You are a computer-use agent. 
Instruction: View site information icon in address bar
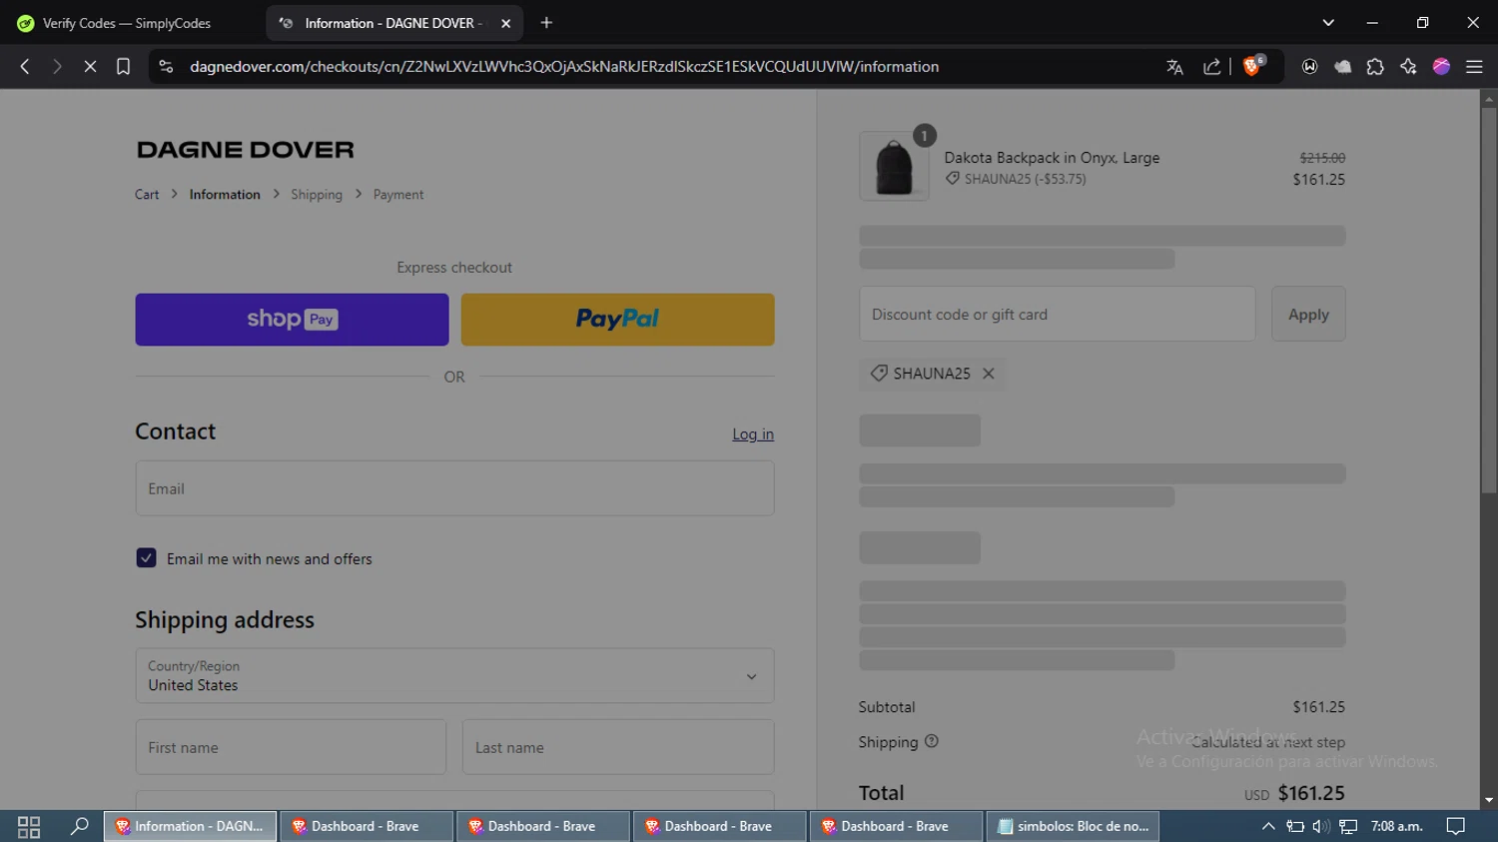tap(166, 67)
